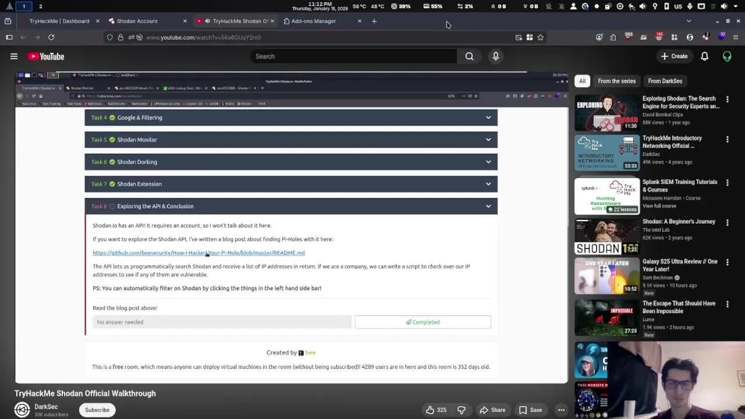Open the YouTube guide hamburger menu
The height and width of the screenshot is (419, 745).
14,56
